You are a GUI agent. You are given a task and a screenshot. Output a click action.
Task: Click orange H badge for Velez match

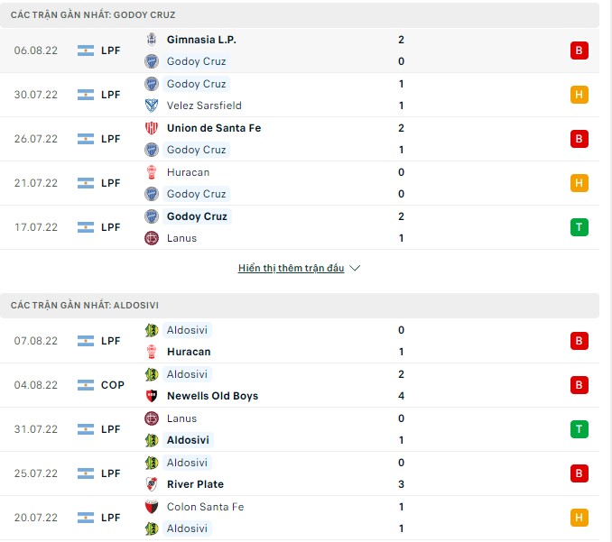tap(579, 95)
